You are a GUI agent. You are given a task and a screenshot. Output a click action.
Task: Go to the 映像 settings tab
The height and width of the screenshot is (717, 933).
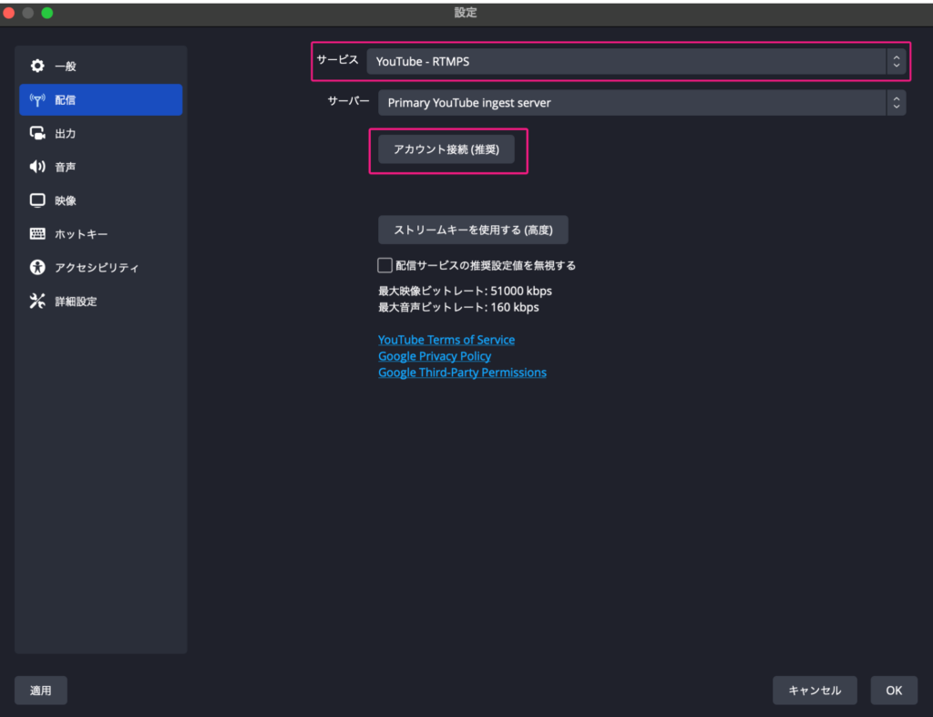[100, 200]
